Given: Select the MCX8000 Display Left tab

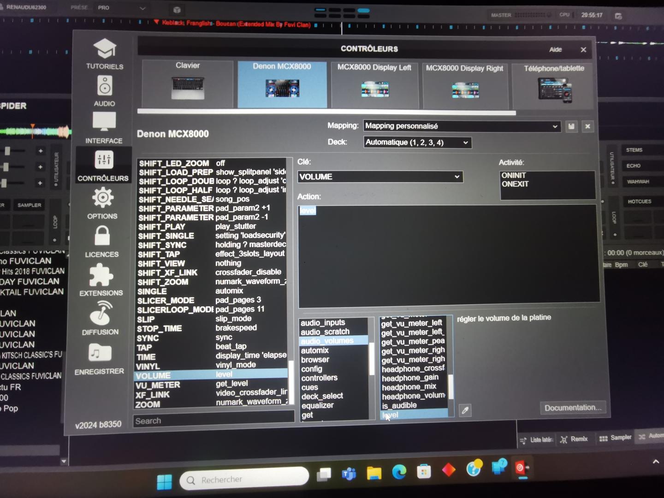Looking at the screenshot, I should click(374, 85).
